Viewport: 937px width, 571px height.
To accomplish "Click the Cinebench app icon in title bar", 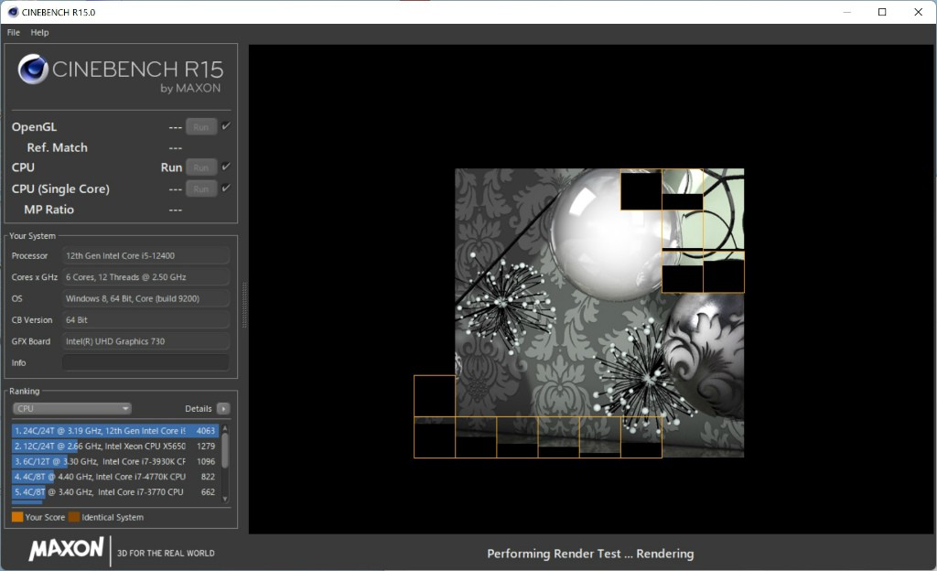I will click(12, 12).
